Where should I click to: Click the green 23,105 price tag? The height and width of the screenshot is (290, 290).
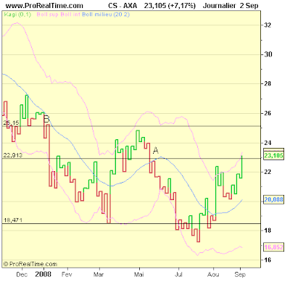(x=273, y=155)
